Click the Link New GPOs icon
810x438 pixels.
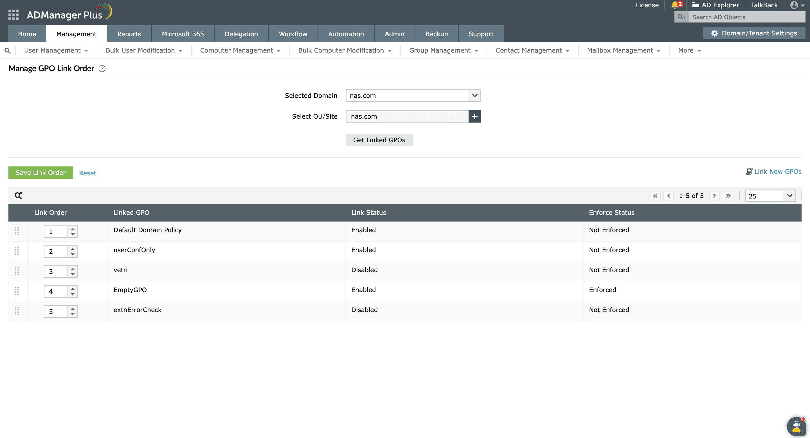click(749, 171)
